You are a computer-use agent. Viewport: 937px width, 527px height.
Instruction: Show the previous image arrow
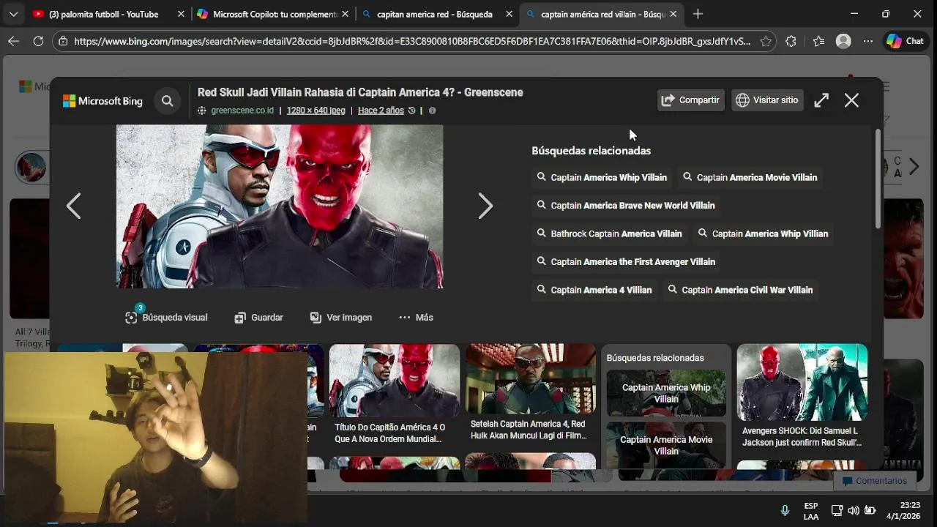click(74, 206)
